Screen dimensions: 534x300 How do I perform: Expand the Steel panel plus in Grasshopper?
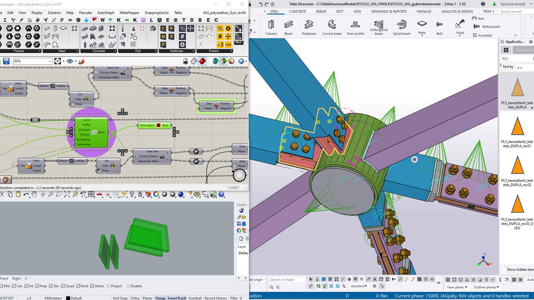click(77, 51)
